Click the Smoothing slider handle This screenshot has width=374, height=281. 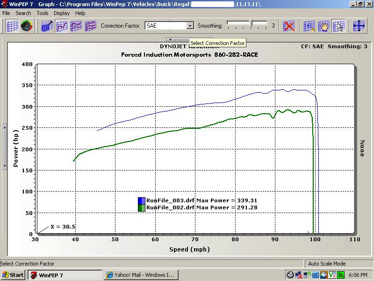point(251,23)
